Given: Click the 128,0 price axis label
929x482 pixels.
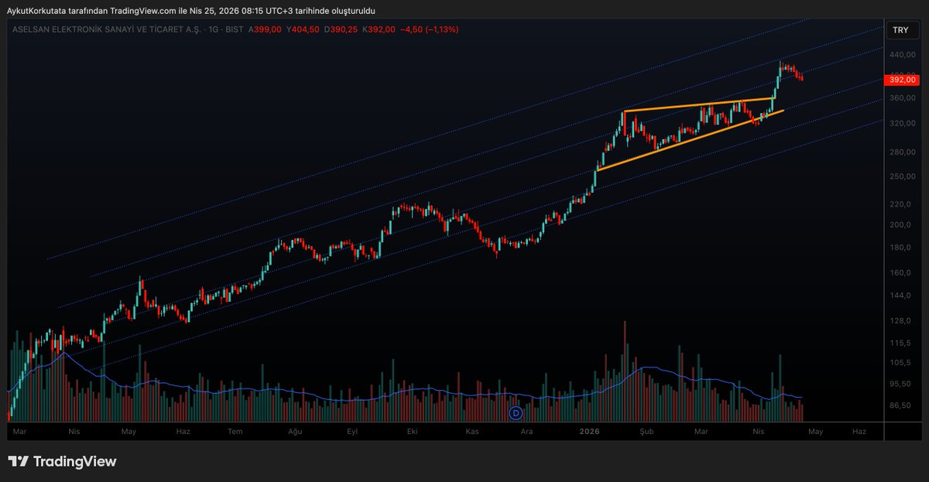Looking at the screenshot, I should [900, 321].
